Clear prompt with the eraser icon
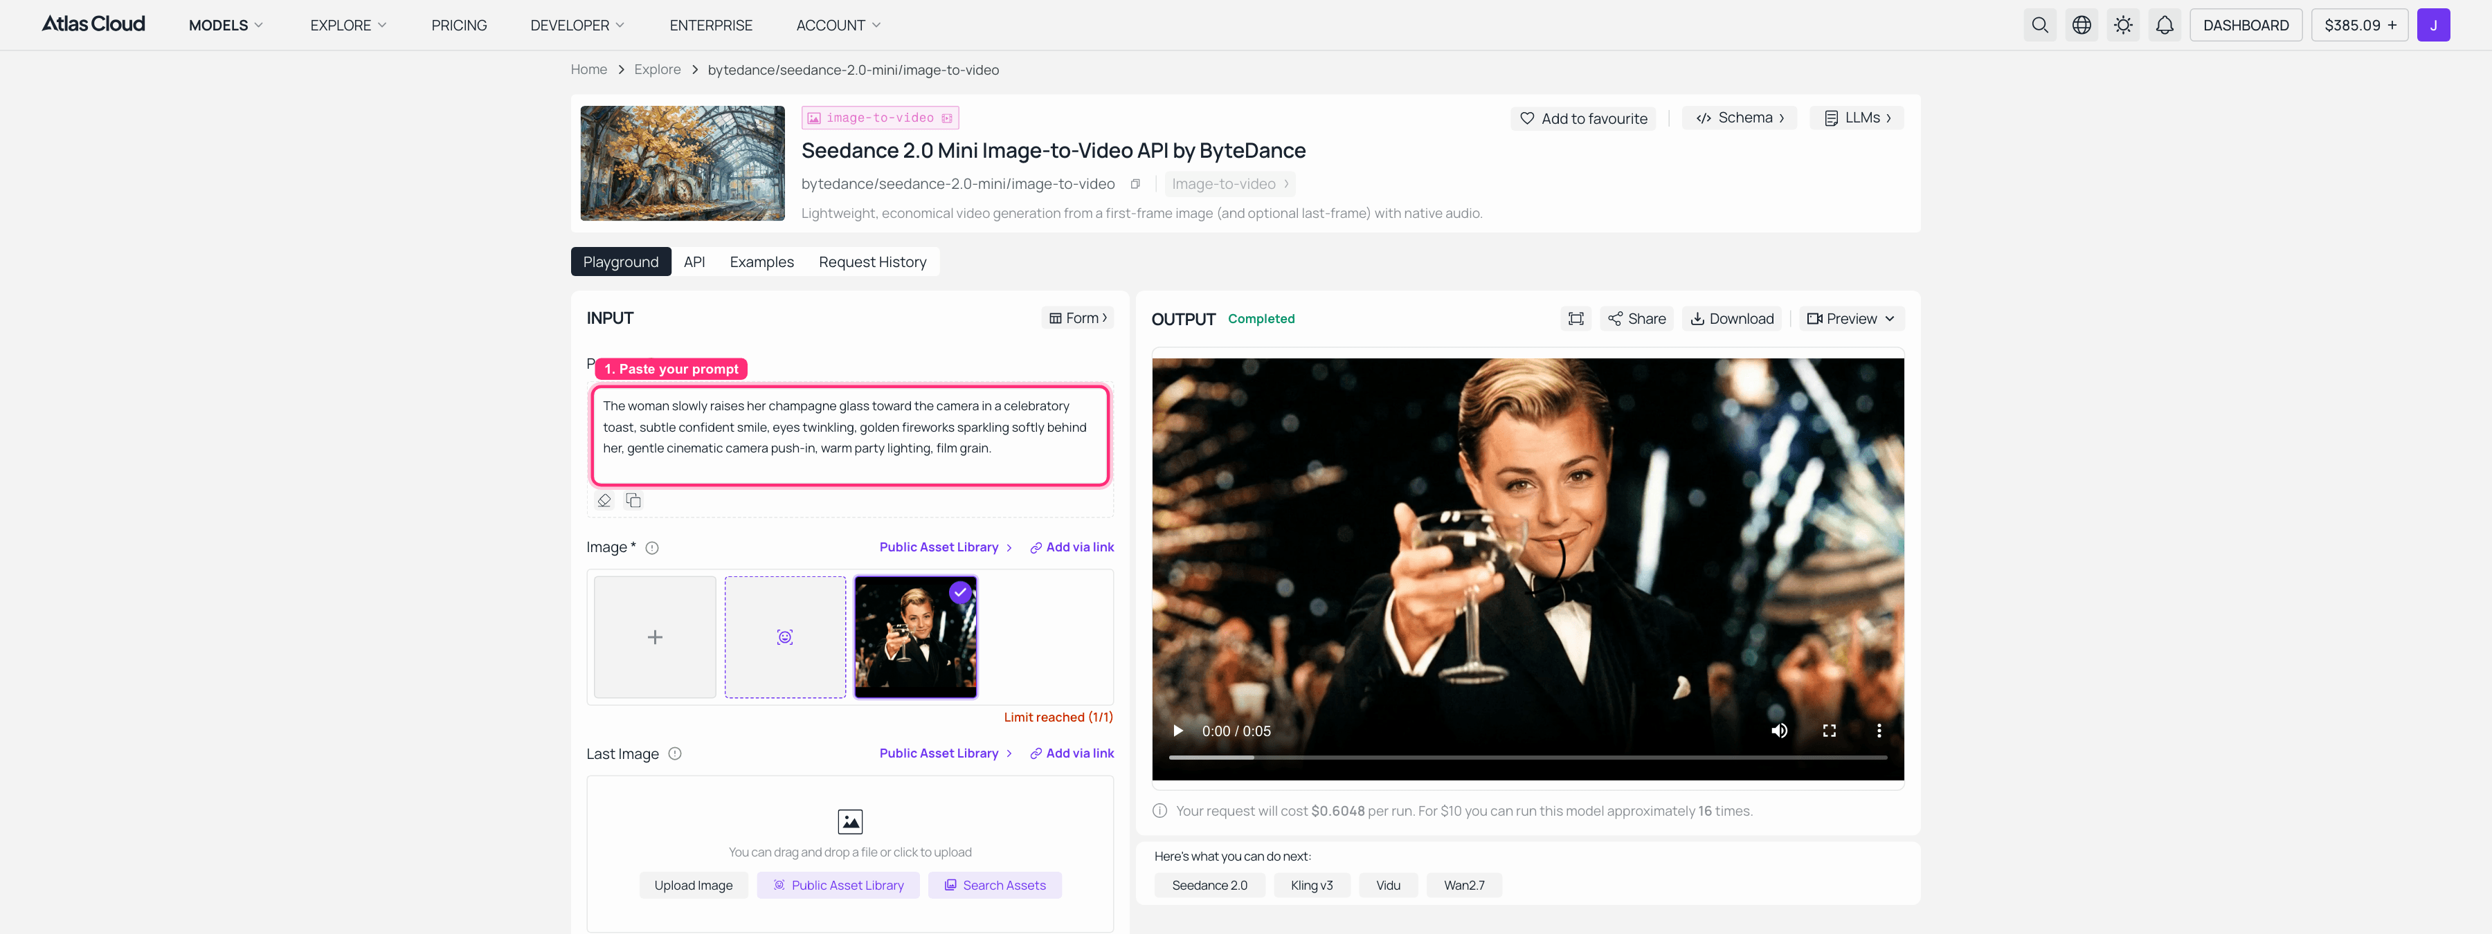The width and height of the screenshot is (2492, 934). [x=604, y=500]
